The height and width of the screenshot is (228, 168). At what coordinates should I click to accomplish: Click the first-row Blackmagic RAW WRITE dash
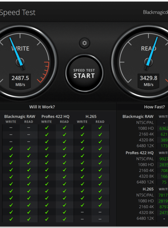[x=11, y=128]
